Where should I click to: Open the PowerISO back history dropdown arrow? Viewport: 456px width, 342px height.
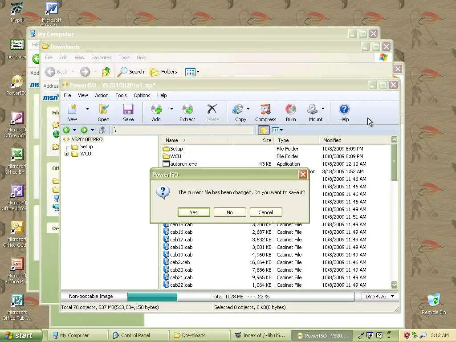coord(74,130)
